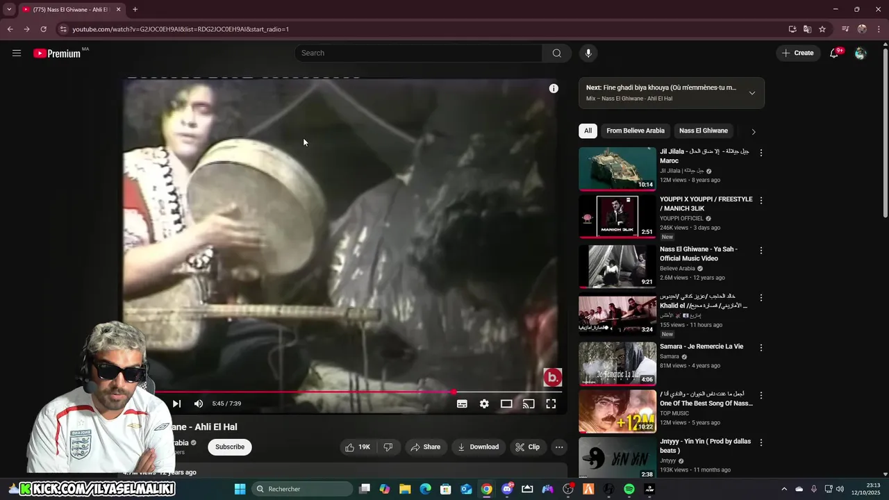The height and width of the screenshot is (500, 889).
Task: Show the video info card icon
Action: click(x=554, y=88)
